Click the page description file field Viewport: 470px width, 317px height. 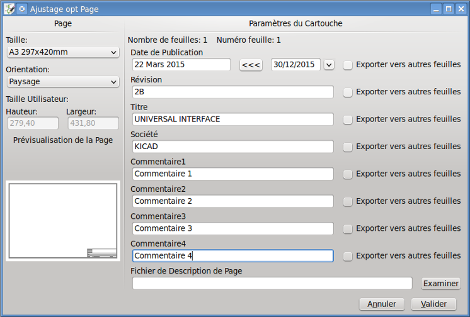(x=272, y=284)
